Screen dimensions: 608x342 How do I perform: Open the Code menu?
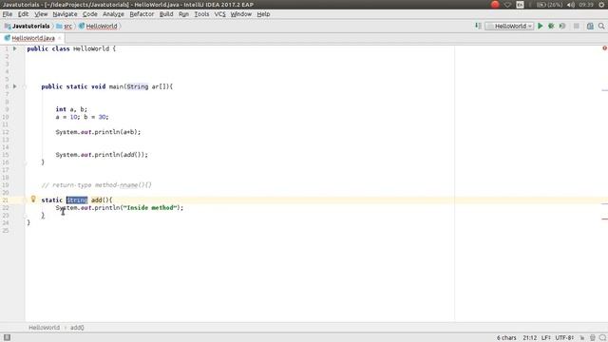89,14
